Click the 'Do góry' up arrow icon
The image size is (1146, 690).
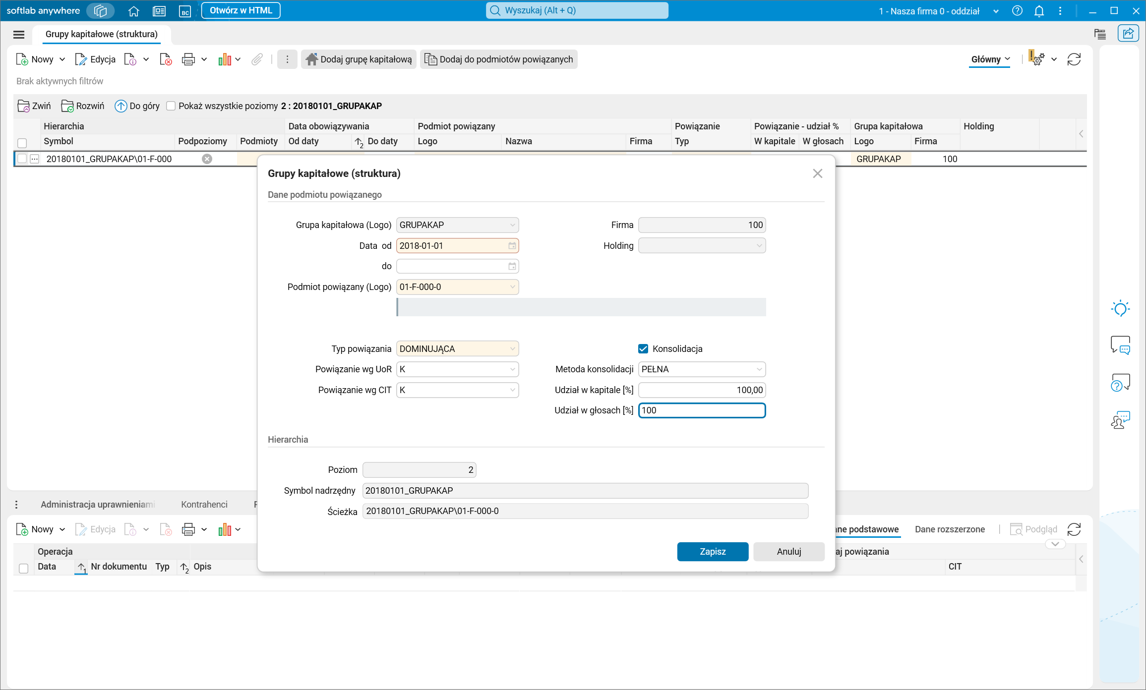pos(121,106)
